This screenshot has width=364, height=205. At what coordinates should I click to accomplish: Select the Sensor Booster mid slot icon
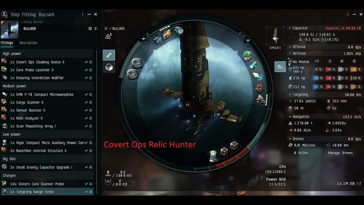click(x=260, y=99)
